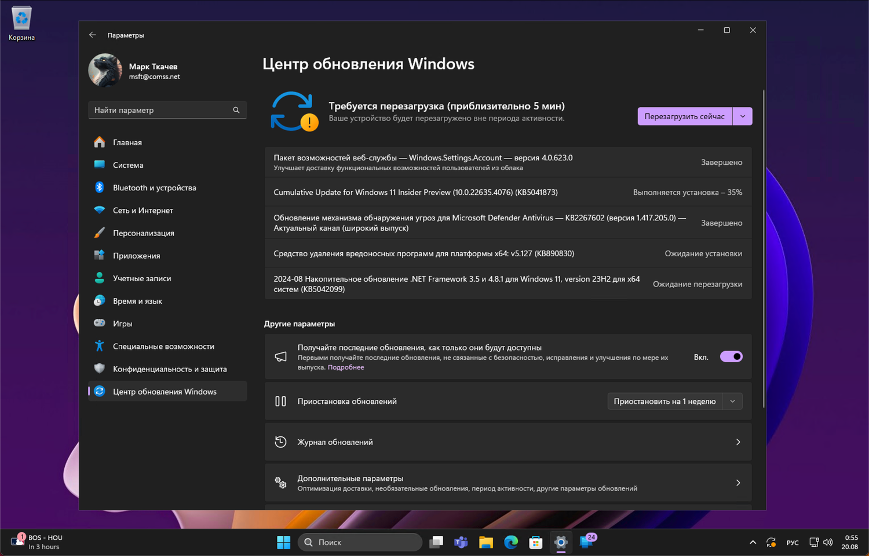Viewport: 869px width, 556px height.
Task: Select Bluetooth и устройства section
Action: pyautogui.click(x=167, y=187)
